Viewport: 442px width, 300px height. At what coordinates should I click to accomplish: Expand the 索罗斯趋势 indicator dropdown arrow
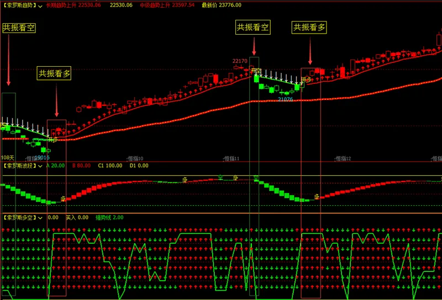(40, 6)
